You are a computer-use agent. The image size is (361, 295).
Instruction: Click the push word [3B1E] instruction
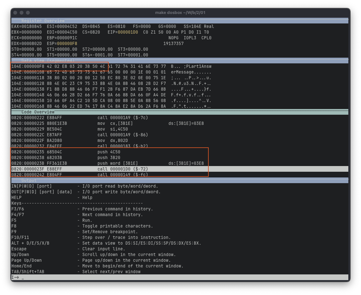(x=118, y=163)
